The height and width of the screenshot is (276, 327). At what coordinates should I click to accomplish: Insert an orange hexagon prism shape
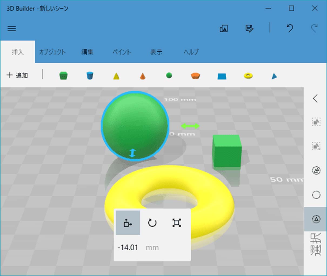[195, 76]
